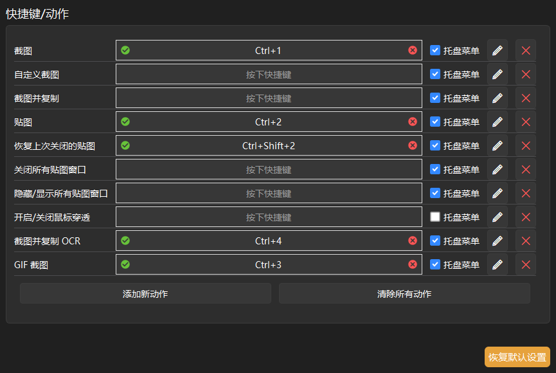Clear the Ctrl+Shift+2 hotkey via red circle
Image resolution: width=556 pixels, height=373 pixels.
413,145
